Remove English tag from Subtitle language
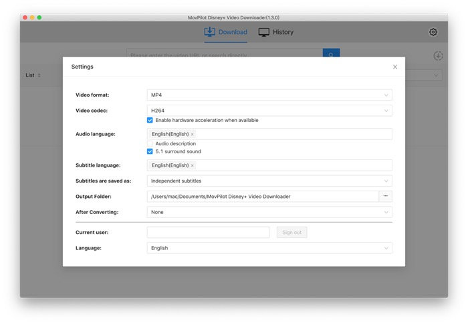 pos(193,165)
